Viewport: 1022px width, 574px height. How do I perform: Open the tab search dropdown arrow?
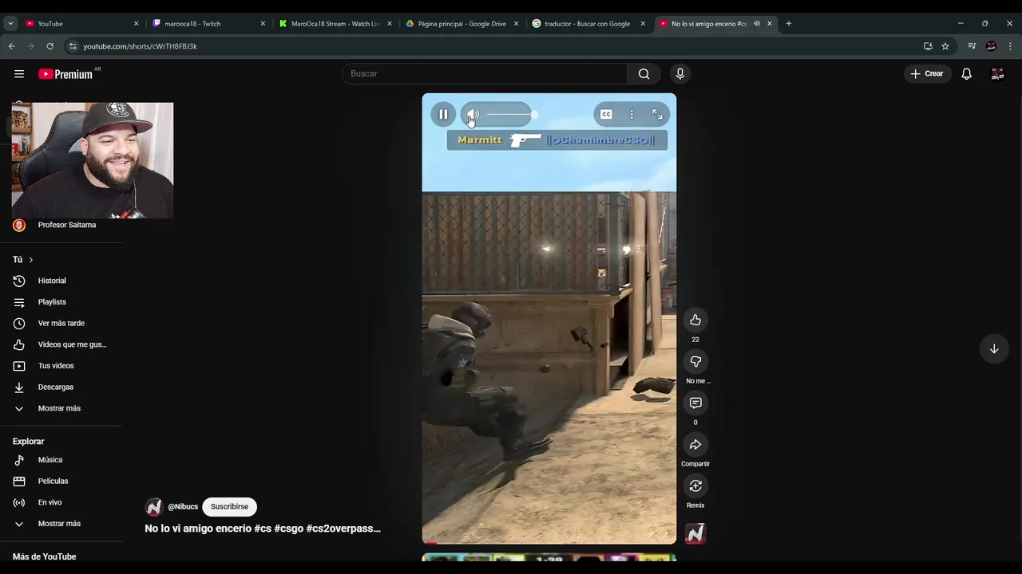coord(10,24)
